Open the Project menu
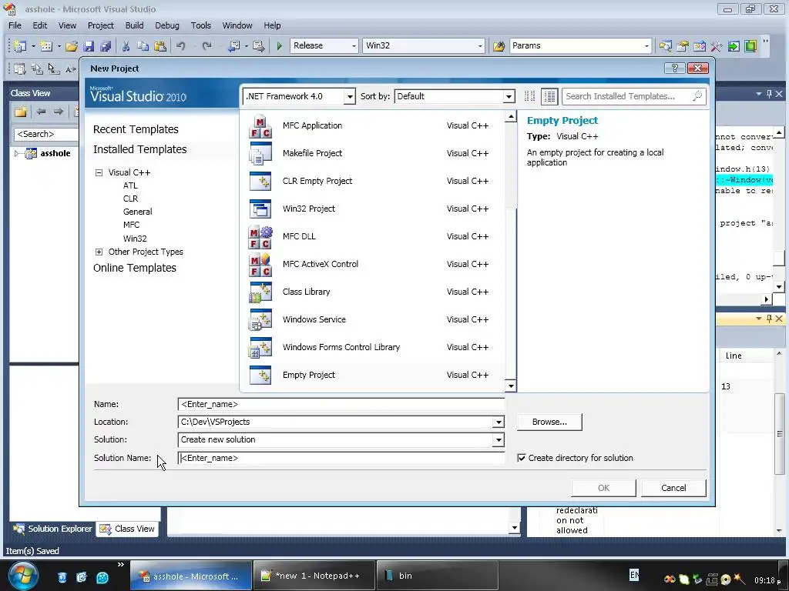The image size is (789, 591). pyautogui.click(x=101, y=25)
